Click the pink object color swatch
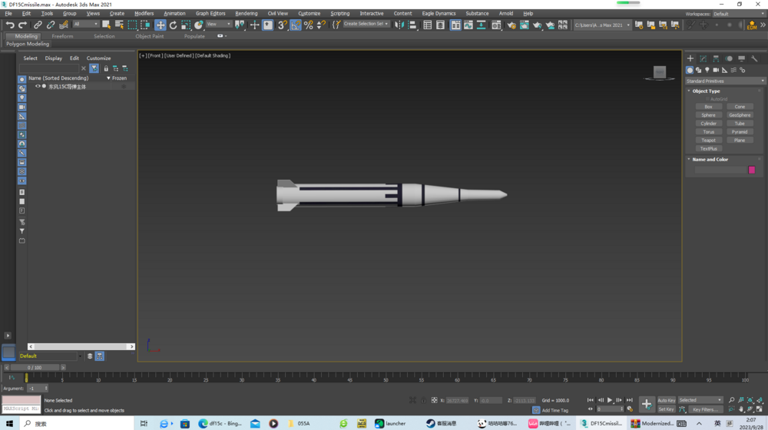The height and width of the screenshot is (430, 768). coord(752,170)
